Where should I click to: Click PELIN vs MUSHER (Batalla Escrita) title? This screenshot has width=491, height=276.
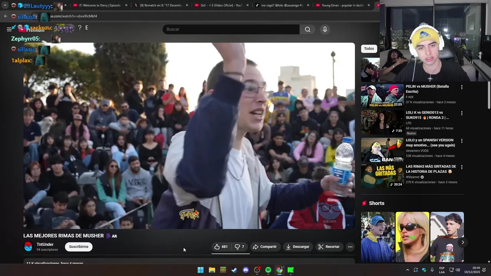[x=427, y=89]
